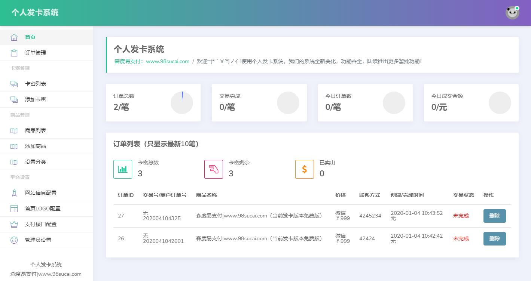This screenshot has height=281, width=531.
Task: Click the circle chart in 今日成交金额 card
Action: click(500, 103)
